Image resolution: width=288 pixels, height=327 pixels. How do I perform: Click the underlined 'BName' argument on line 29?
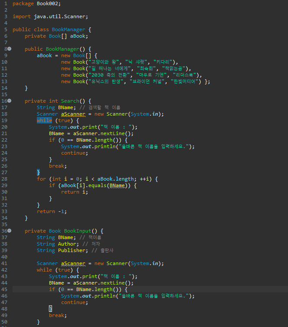pyautogui.click(x=117, y=186)
